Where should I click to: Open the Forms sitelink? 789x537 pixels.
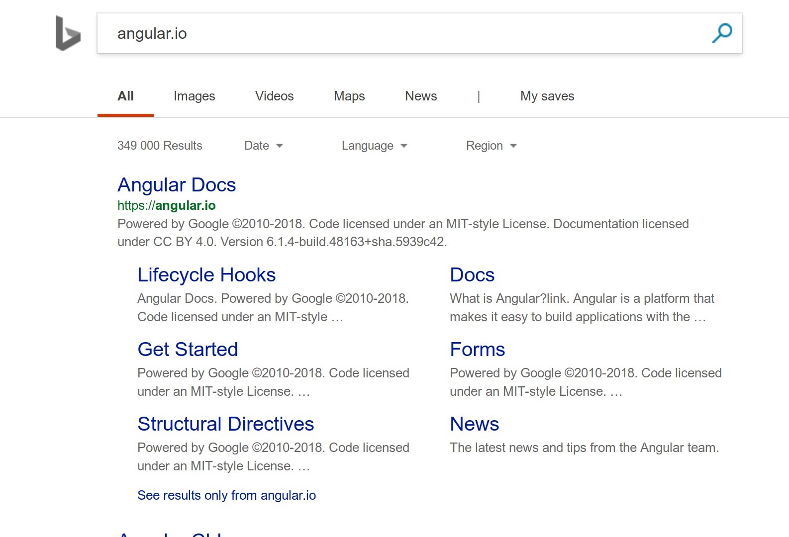pos(477,350)
